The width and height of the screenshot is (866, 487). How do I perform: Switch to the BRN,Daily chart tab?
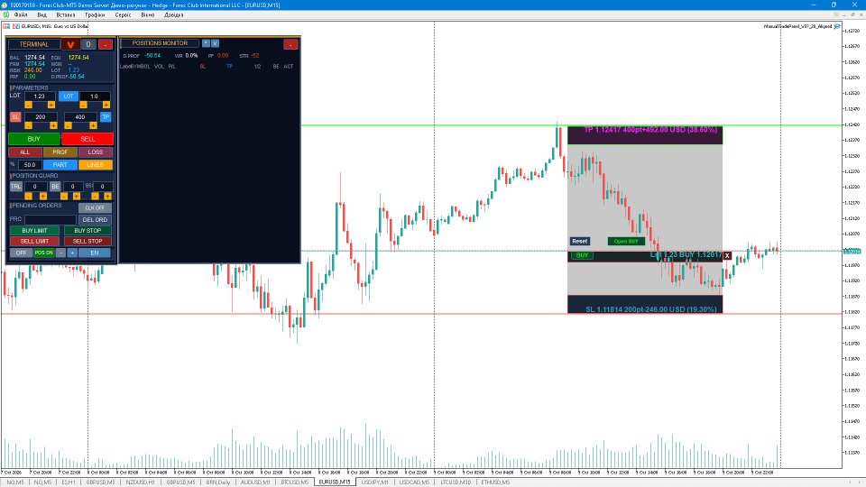[x=218, y=482]
